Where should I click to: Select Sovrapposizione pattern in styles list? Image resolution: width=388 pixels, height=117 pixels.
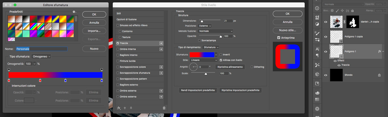[x=140, y=79]
